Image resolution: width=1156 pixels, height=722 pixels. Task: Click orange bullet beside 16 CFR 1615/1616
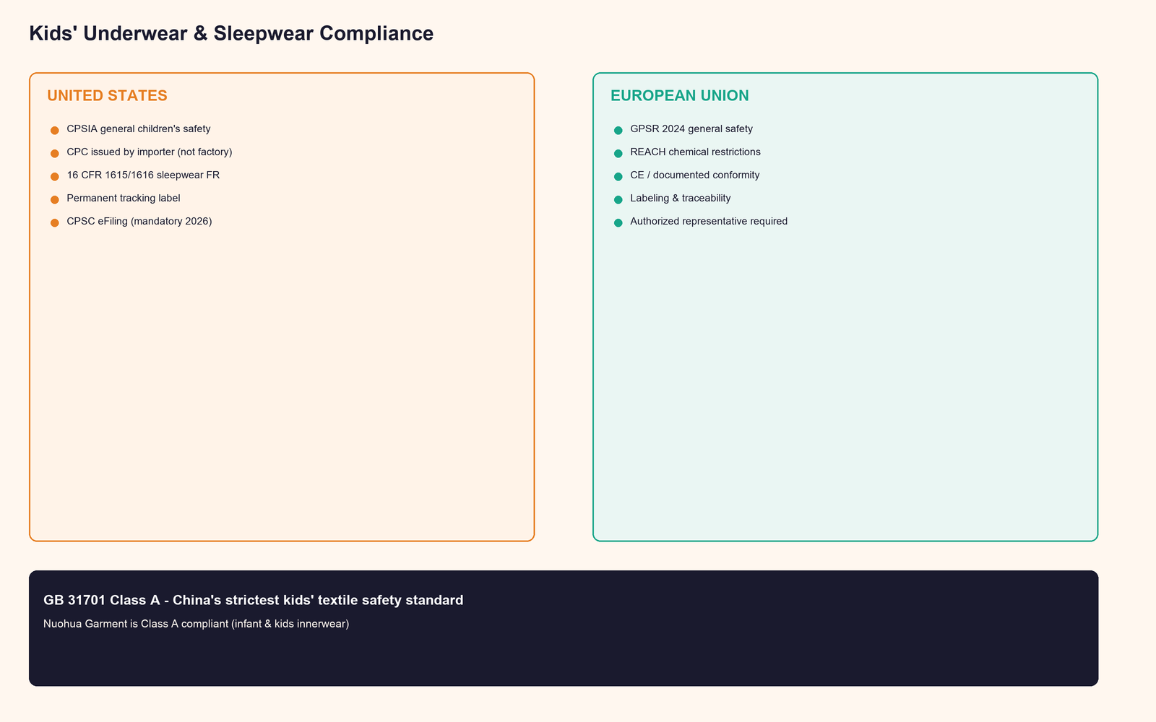point(54,177)
